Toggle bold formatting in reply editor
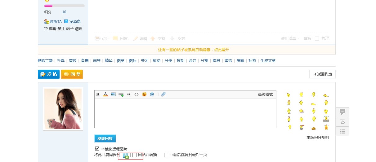The image size is (376, 162). pos(98,94)
